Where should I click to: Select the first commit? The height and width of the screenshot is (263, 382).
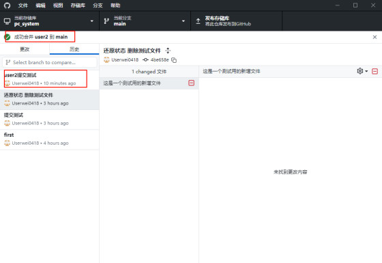[x=49, y=139]
